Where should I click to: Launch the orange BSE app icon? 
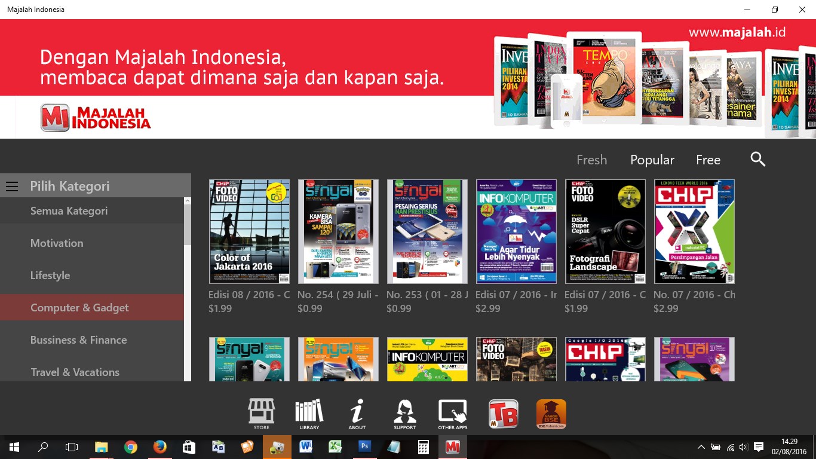(551, 414)
